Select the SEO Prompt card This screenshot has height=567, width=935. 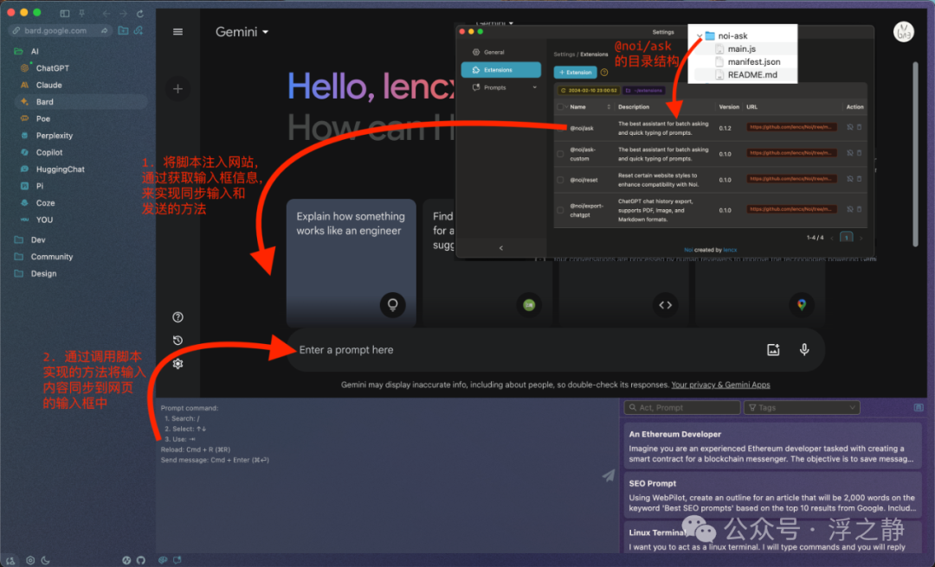coord(772,495)
